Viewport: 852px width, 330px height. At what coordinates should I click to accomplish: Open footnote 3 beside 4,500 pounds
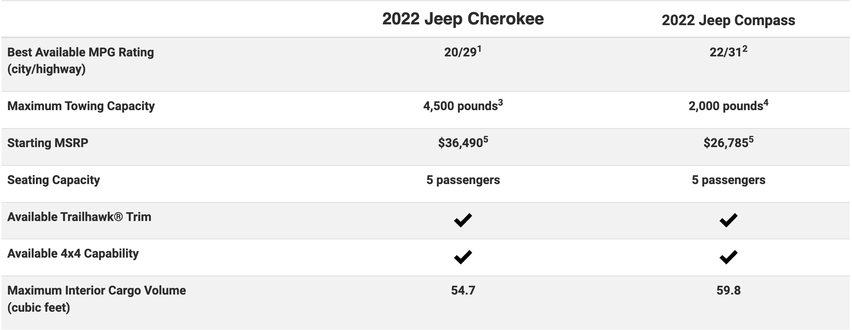coord(500,103)
